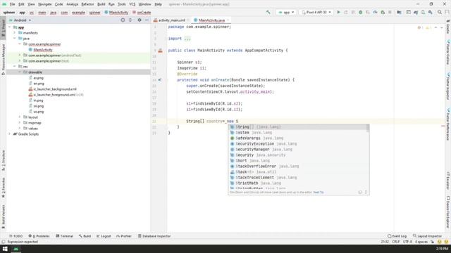The image size is (451, 253).
Task: Click the override gutter icon beside onCreate
Action: 160,80
